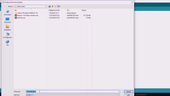Screen dimensions: 170x96
Task: Click the 12.05.2020 01:20 date cell
Action: pos(54,18)
